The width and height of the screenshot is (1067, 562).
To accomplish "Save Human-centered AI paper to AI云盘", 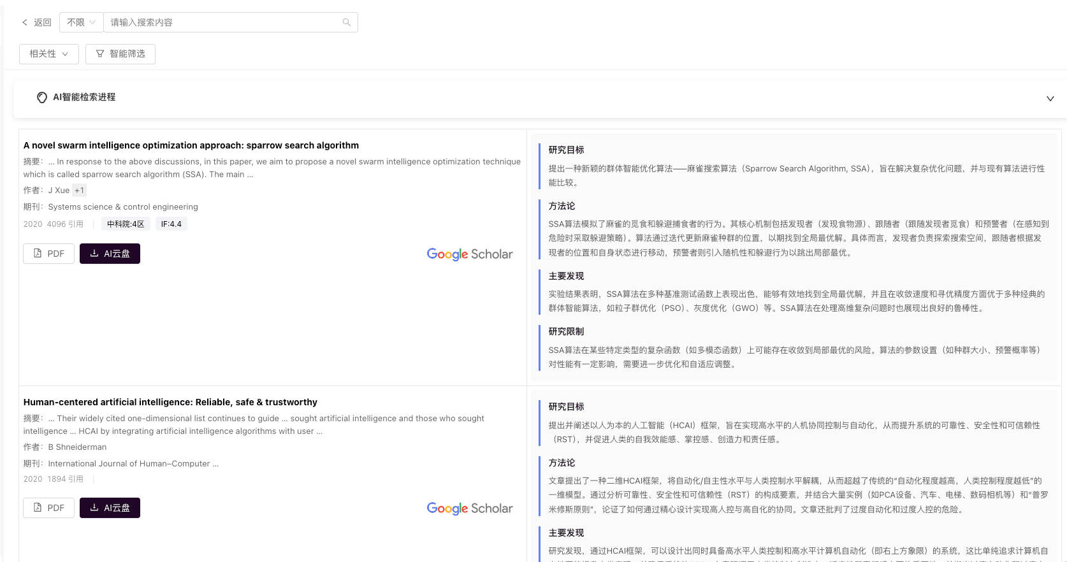I will click(x=110, y=508).
